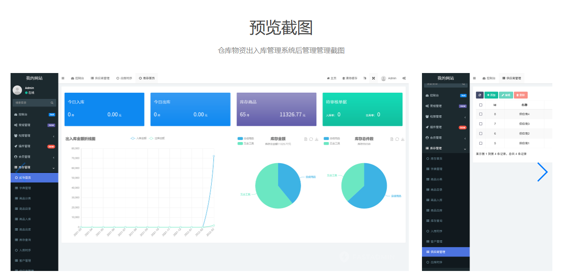Viewport: 566px width, 278px height.
Task: Expand the 权限管理 menu chevron
Action: coord(53,136)
